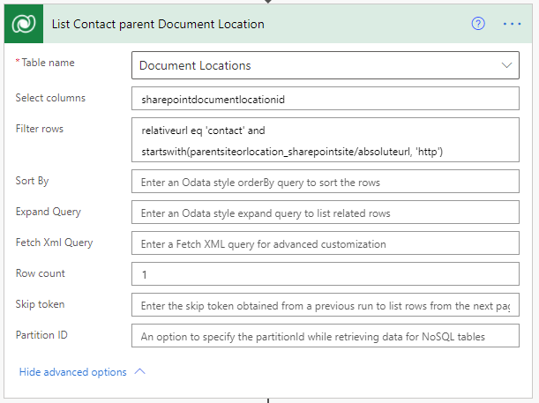539x403 pixels.
Task: Focus the Fetch Xml Query field
Action: click(325, 243)
